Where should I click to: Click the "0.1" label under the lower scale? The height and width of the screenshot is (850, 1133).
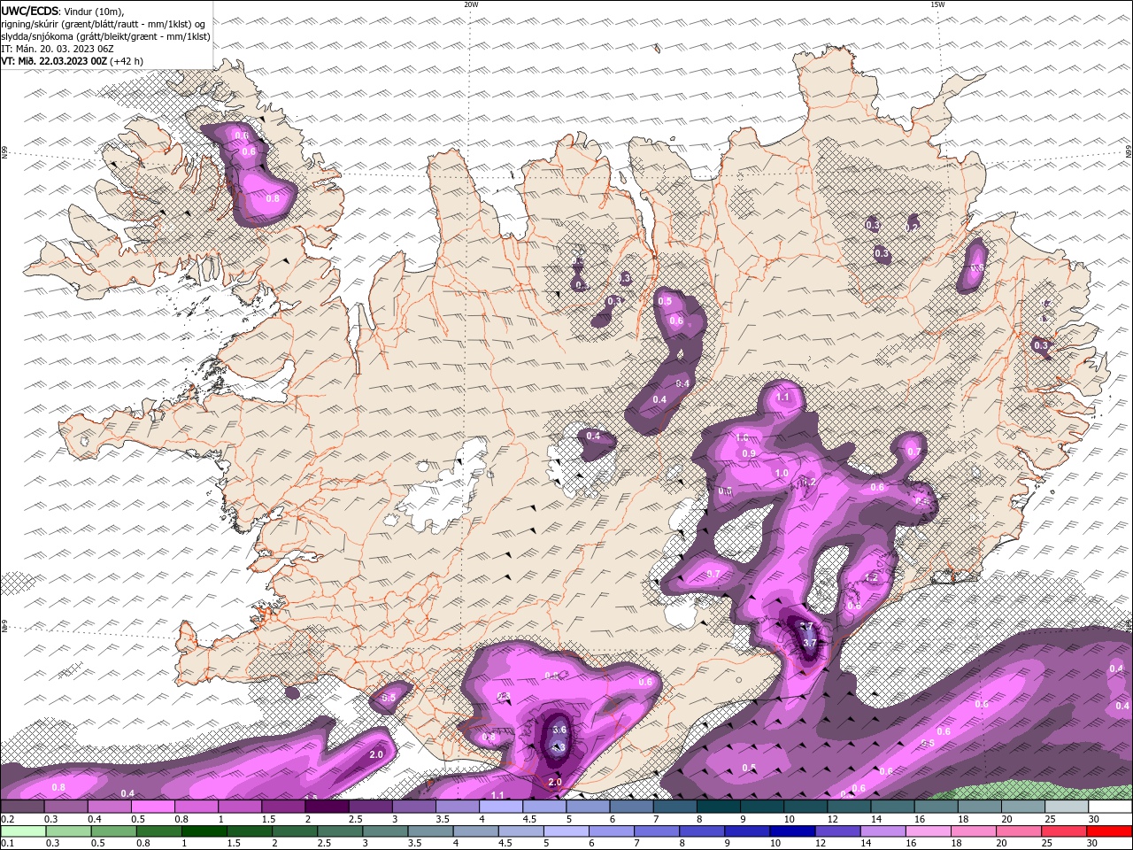pyautogui.click(x=7, y=844)
